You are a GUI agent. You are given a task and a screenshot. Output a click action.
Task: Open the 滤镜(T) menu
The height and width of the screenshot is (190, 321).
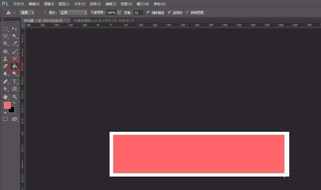(110, 4)
